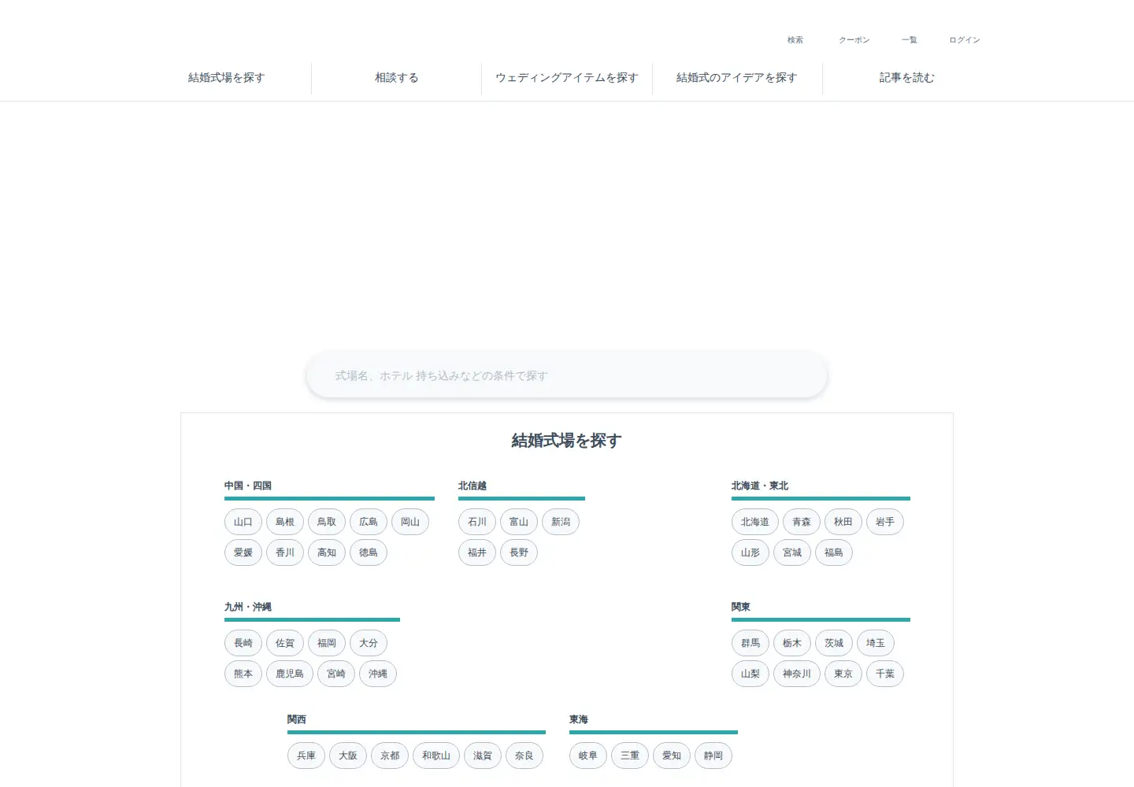Click the 沖縄 prefecture chip
The height and width of the screenshot is (787, 1134).
(378, 674)
